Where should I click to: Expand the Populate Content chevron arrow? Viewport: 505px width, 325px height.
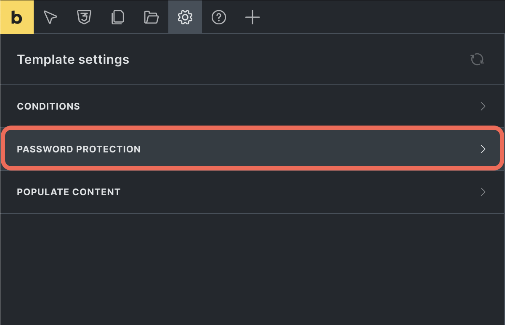point(483,192)
